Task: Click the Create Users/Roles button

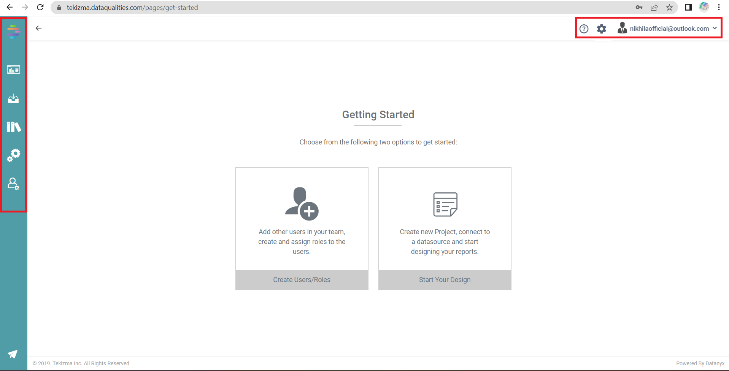Action: click(302, 280)
